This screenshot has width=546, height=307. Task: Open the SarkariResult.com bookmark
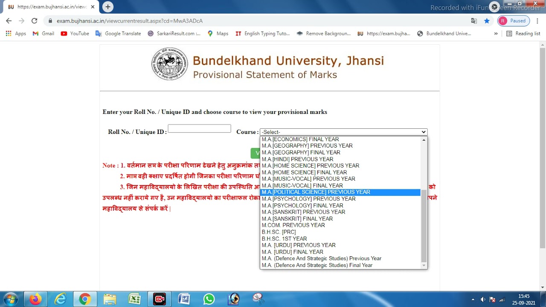pos(174,33)
